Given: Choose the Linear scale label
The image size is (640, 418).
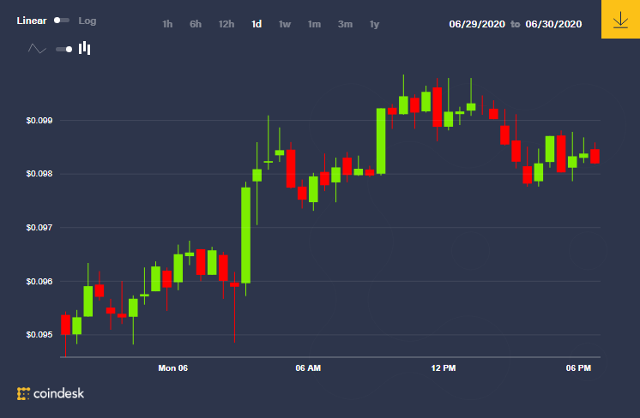Looking at the screenshot, I should pos(32,21).
